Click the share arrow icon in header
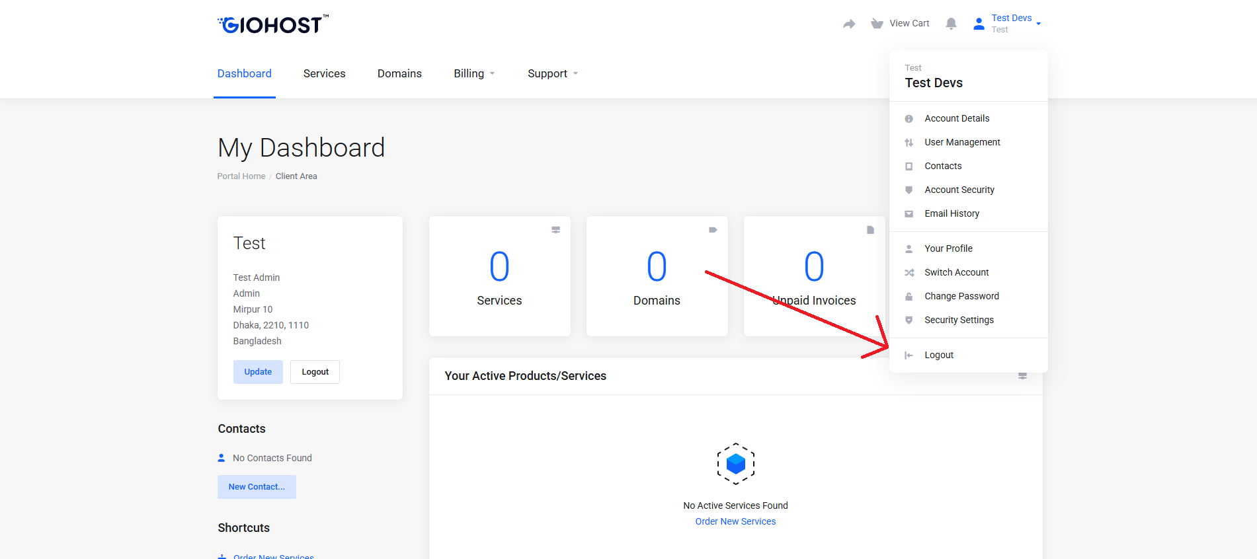This screenshot has height=559, width=1257. click(x=849, y=24)
